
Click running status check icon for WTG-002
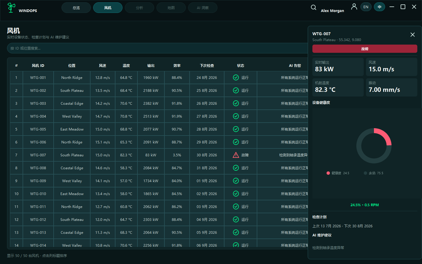click(x=236, y=90)
